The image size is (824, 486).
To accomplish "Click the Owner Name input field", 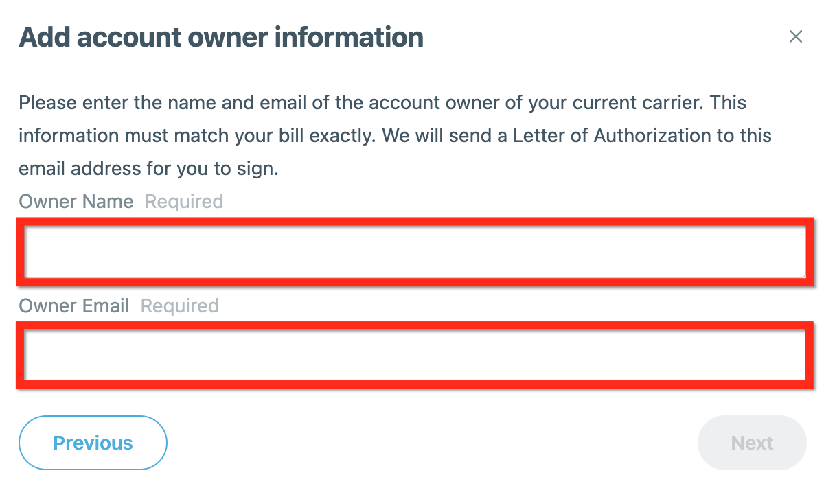I will 415,252.
